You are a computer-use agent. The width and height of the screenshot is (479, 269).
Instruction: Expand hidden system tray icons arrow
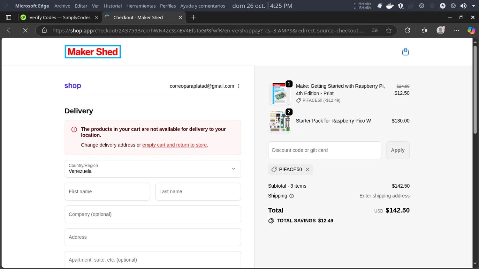[x=474, y=6]
